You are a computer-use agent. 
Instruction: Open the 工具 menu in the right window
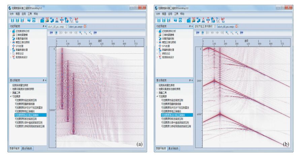(x=176, y=14)
